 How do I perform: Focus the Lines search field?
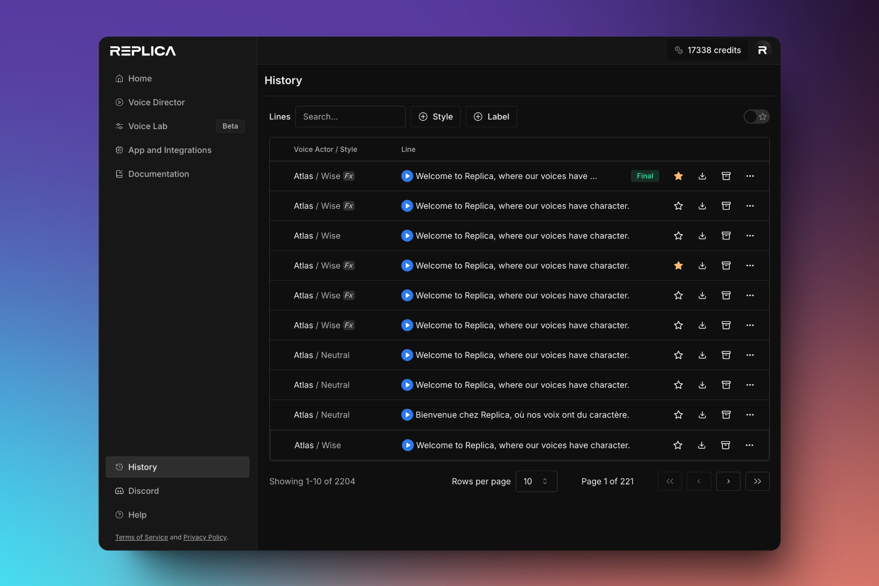[350, 117]
